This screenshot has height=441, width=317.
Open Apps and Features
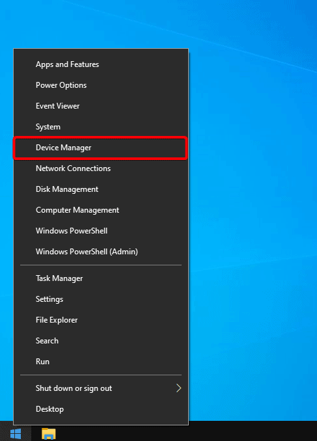101,64
